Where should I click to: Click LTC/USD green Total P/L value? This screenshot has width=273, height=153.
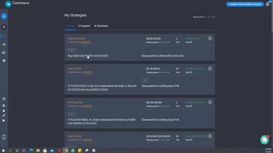click(195, 69)
